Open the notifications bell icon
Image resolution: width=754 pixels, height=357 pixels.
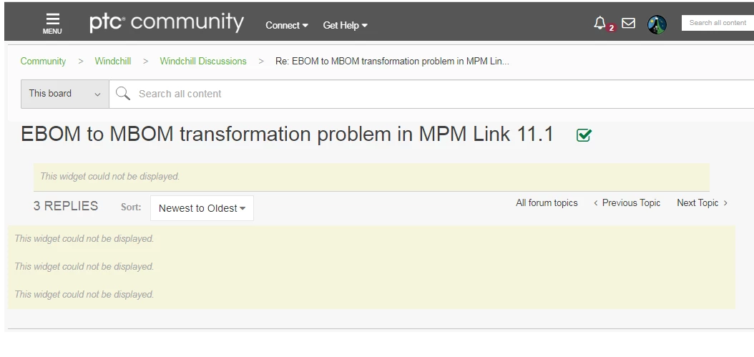click(599, 23)
